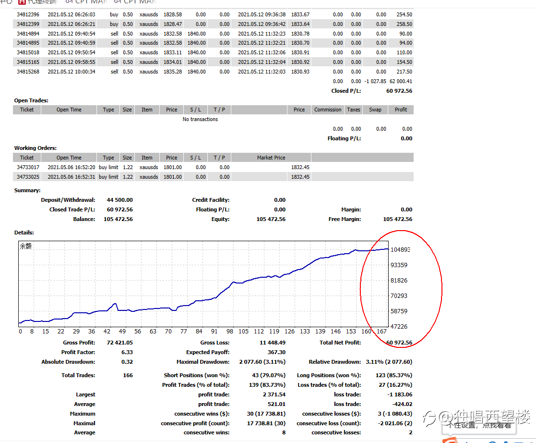Click the second CPT MAR tab icon
This screenshot has width=536, height=443.
point(117,2)
